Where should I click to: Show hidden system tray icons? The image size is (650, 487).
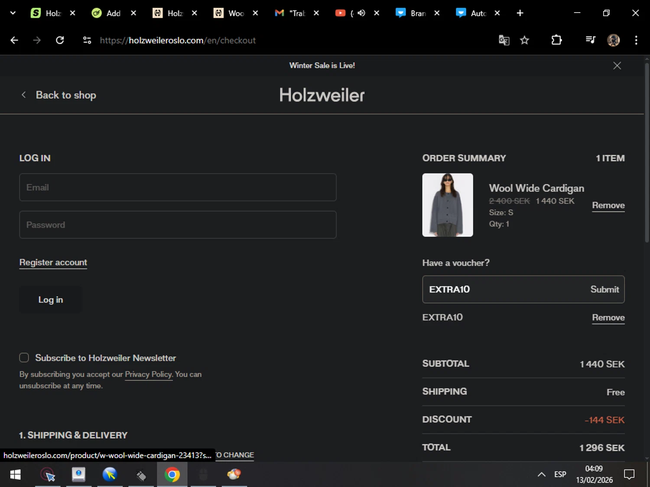coord(541,474)
